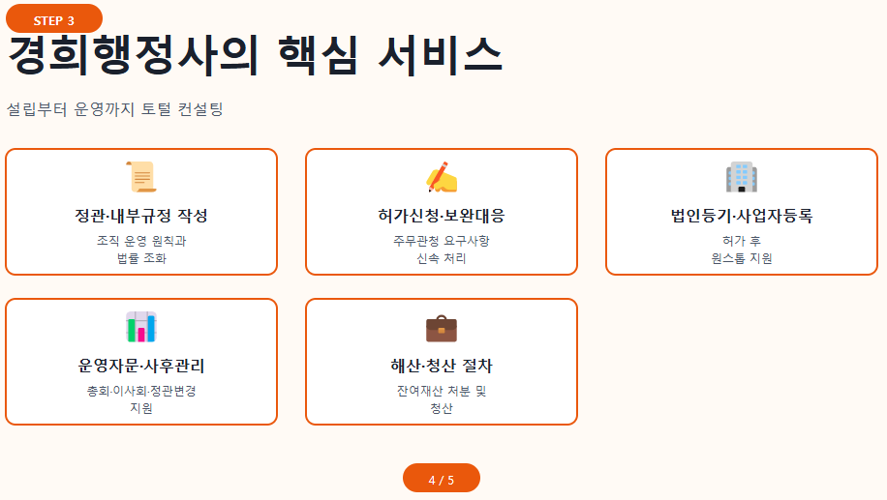Click the 주무관청 요구사항 신속 처리 description
This screenshot has width=887, height=500.
coord(442,250)
